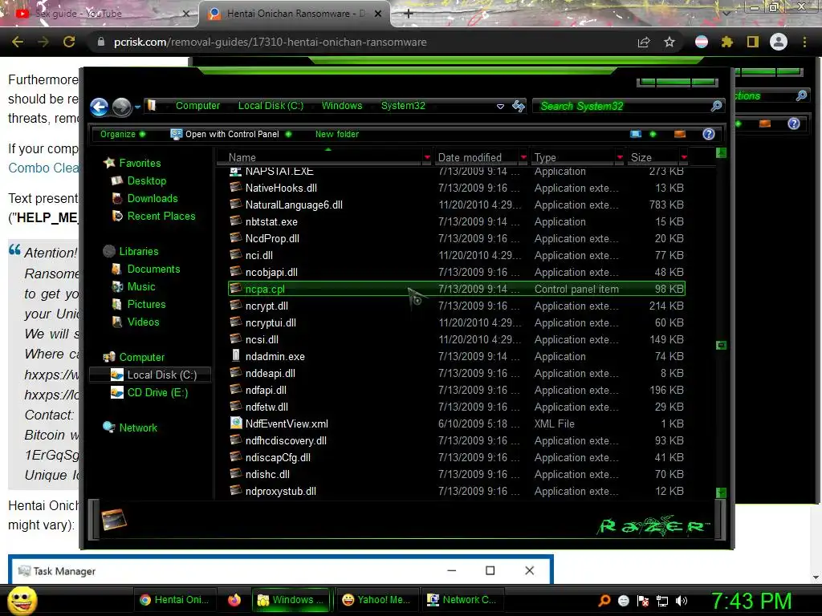Click the share page icon in Chrome address bar
Viewport: 822px width, 616px height.
(644, 42)
